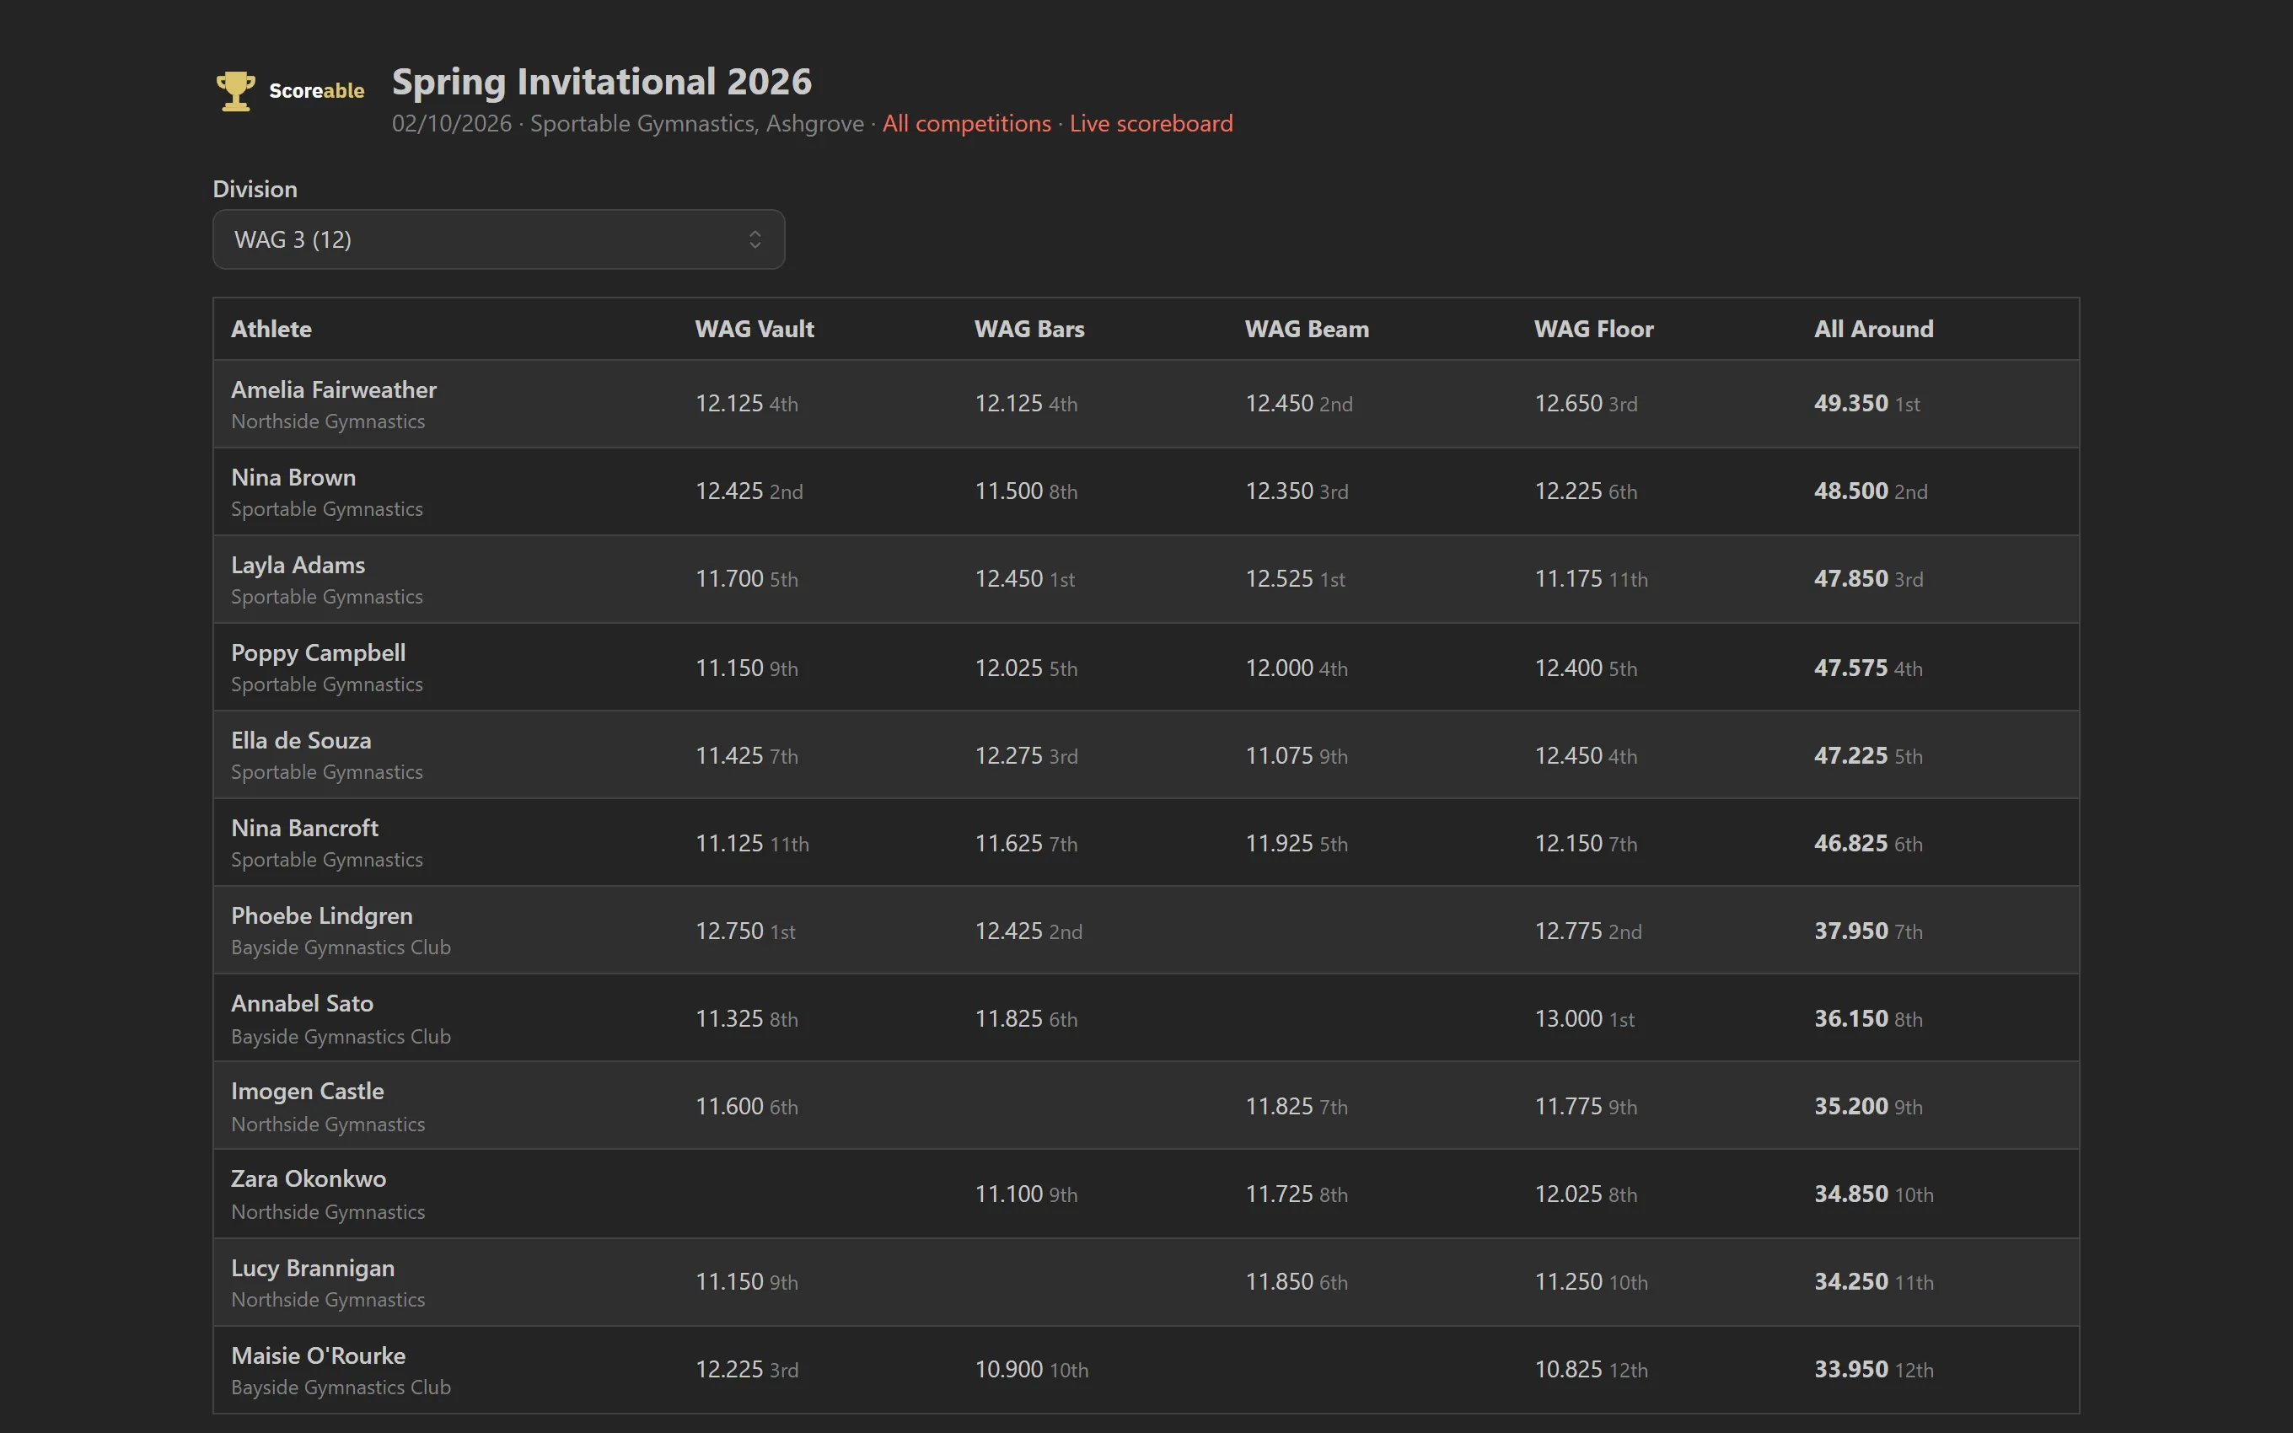Screen dimensions: 2293x1433
Task: Click Annabel Sato's floor score 13.000
Action: (1568, 1019)
